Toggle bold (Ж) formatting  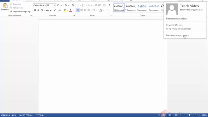pyautogui.click(x=35, y=10)
